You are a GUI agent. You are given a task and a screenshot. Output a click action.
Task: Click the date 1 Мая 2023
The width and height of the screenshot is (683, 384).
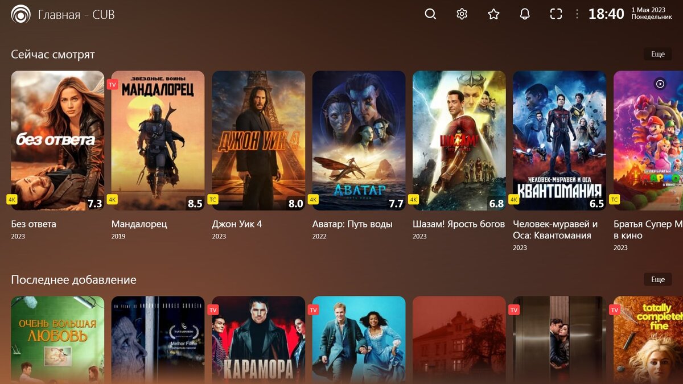point(648,10)
